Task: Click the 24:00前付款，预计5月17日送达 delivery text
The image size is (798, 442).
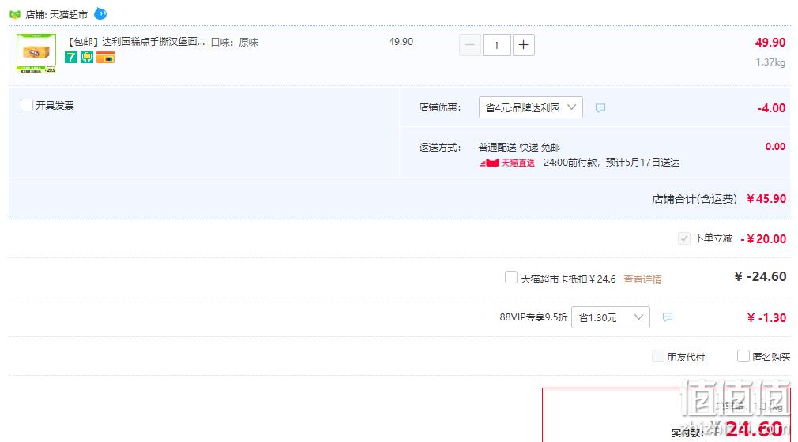Action: click(x=612, y=163)
